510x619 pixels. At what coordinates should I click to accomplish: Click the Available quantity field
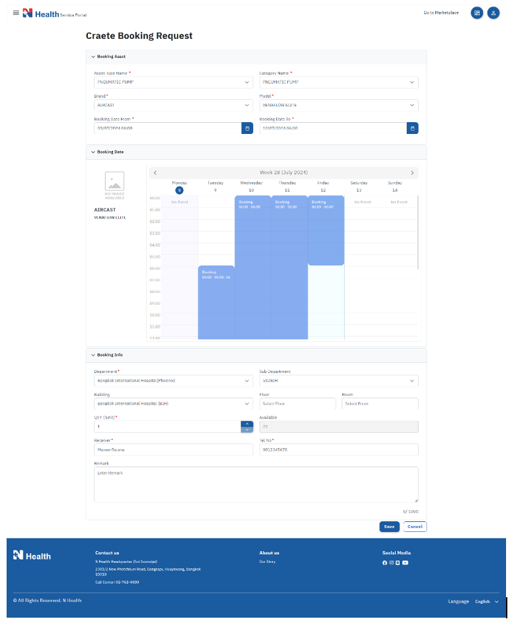pyautogui.click(x=339, y=427)
